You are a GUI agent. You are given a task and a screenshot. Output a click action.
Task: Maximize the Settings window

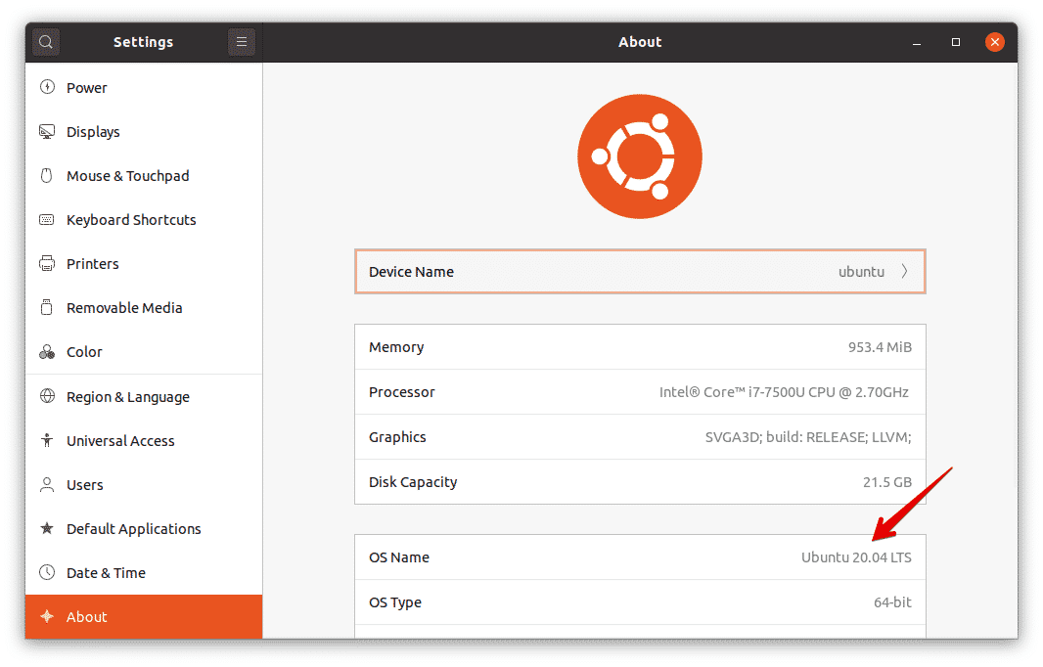pyautogui.click(x=956, y=42)
